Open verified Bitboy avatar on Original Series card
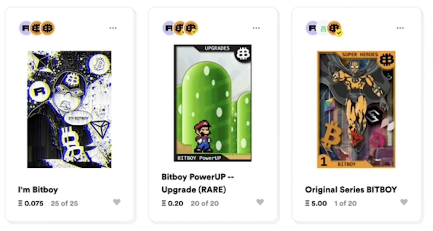 (x=334, y=28)
